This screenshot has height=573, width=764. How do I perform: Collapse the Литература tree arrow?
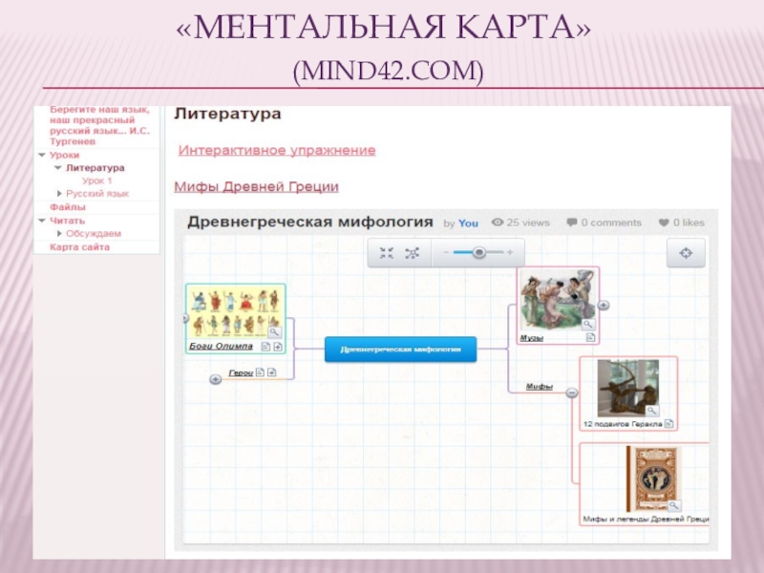pyautogui.click(x=58, y=168)
